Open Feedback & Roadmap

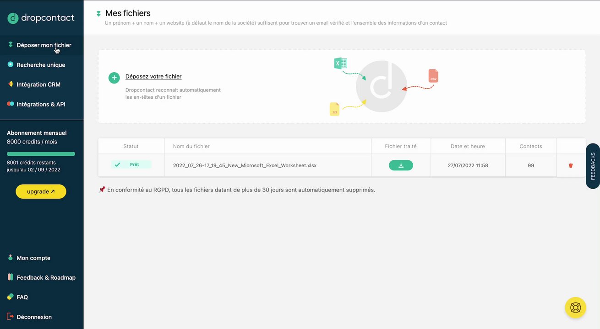pyautogui.click(x=46, y=277)
